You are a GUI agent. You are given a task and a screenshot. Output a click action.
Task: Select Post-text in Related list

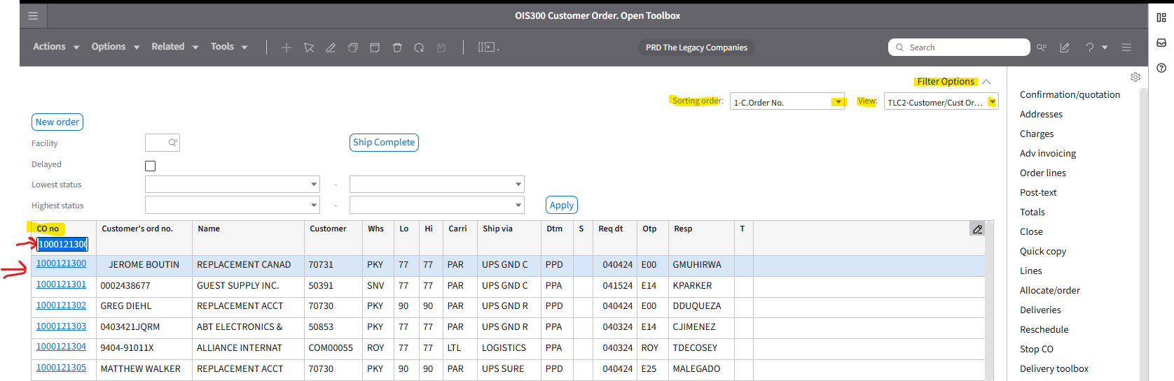pos(1038,192)
